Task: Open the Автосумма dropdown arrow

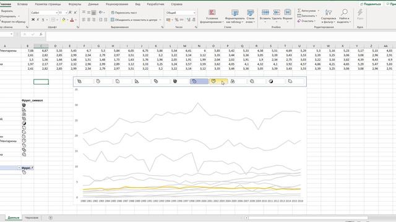Action: pyautogui.click(x=319, y=10)
